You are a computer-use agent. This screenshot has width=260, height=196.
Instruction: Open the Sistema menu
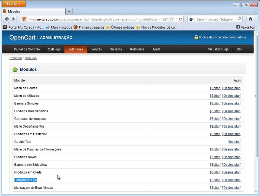tap(116, 49)
